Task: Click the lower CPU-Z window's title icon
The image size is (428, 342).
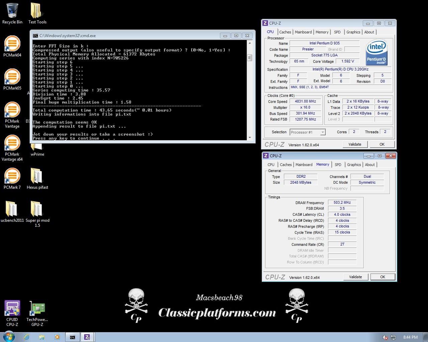Action: click(x=266, y=156)
